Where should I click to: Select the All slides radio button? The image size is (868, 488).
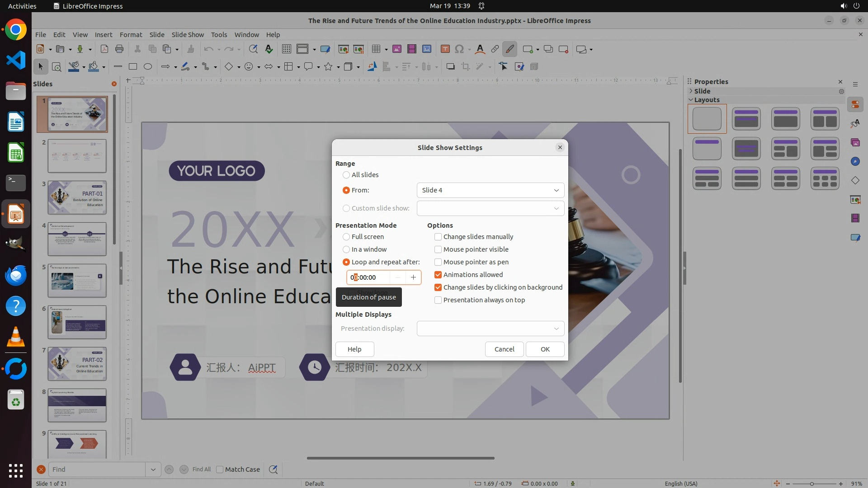pyautogui.click(x=346, y=175)
